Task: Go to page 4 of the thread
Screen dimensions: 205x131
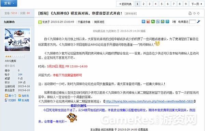Action: [x=155, y=4]
